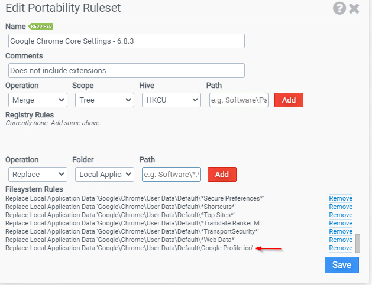Image resolution: width=372 pixels, height=285 pixels.
Task: Expand the registry Operation Merge dropdown
Action: click(38, 100)
